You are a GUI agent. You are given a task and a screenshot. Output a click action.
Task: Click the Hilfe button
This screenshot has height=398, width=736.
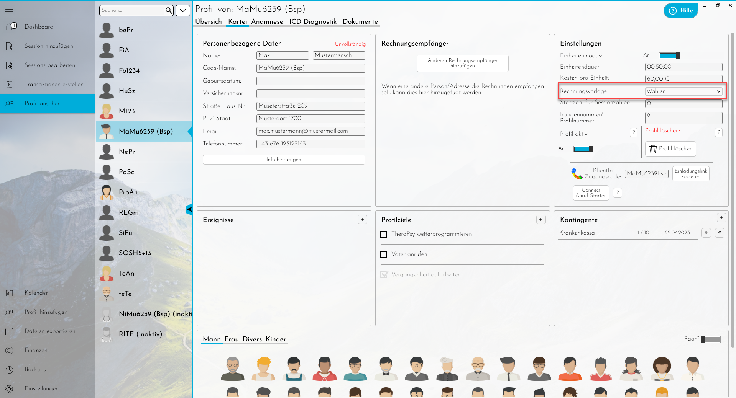coord(681,10)
